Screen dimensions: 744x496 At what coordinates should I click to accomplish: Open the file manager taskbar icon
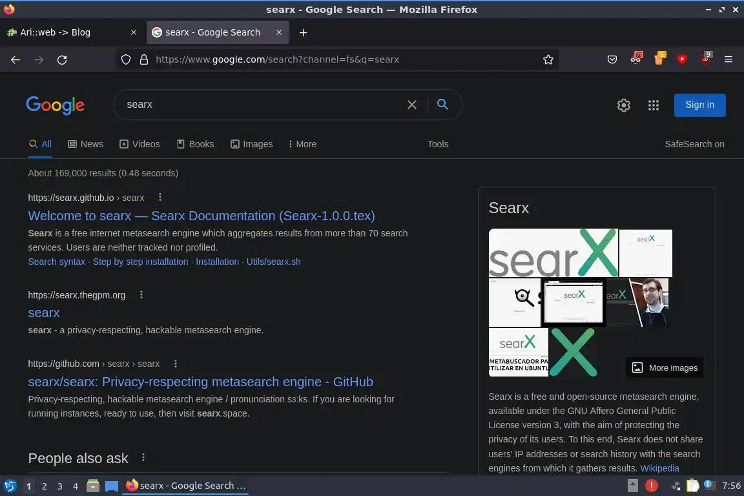click(93, 486)
